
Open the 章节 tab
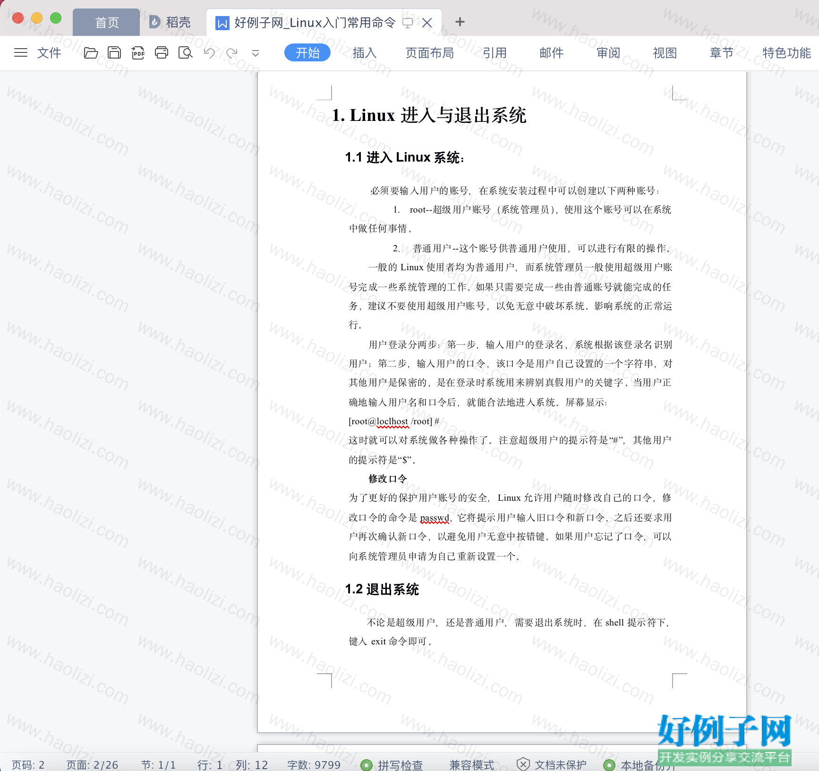722,53
